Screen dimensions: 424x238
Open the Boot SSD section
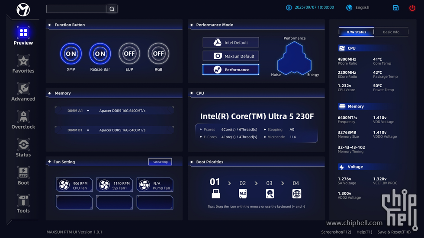[23, 176]
